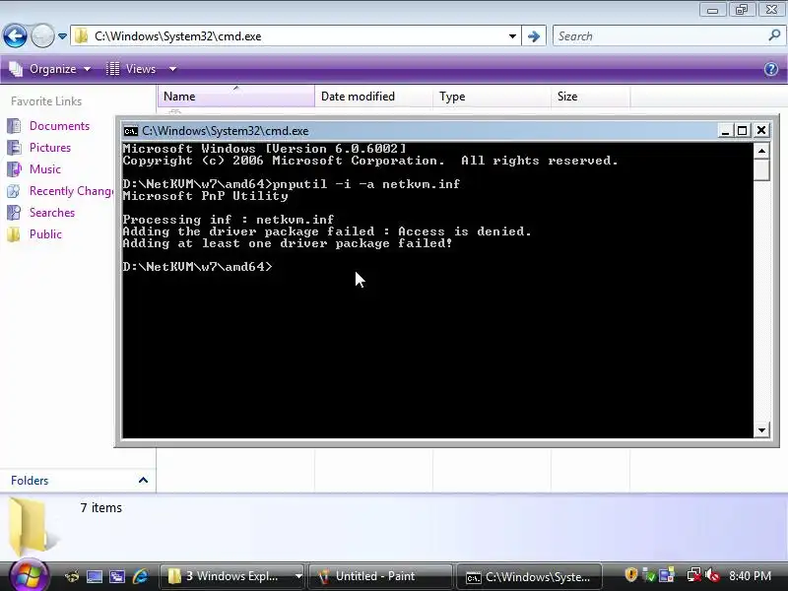Image resolution: width=788 pixels, height=591 pixels.
Task: Click the blue Go arrow button
Action: [534, 36]
